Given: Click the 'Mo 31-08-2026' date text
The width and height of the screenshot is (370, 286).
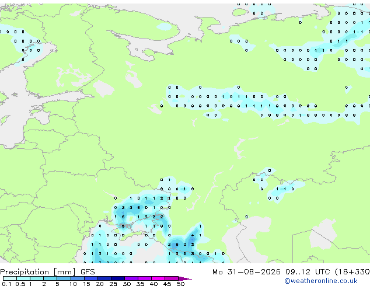Looking at the screenshot, I should (x=246, y=272).
